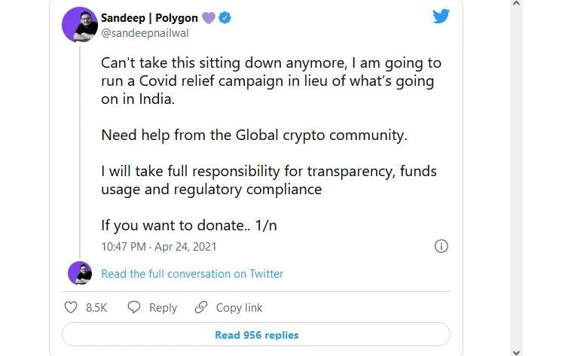Image resolution: width=571 pixels, height=356 pixels.
Task: Click the Read 956 replies button
Action: [256, 335]
